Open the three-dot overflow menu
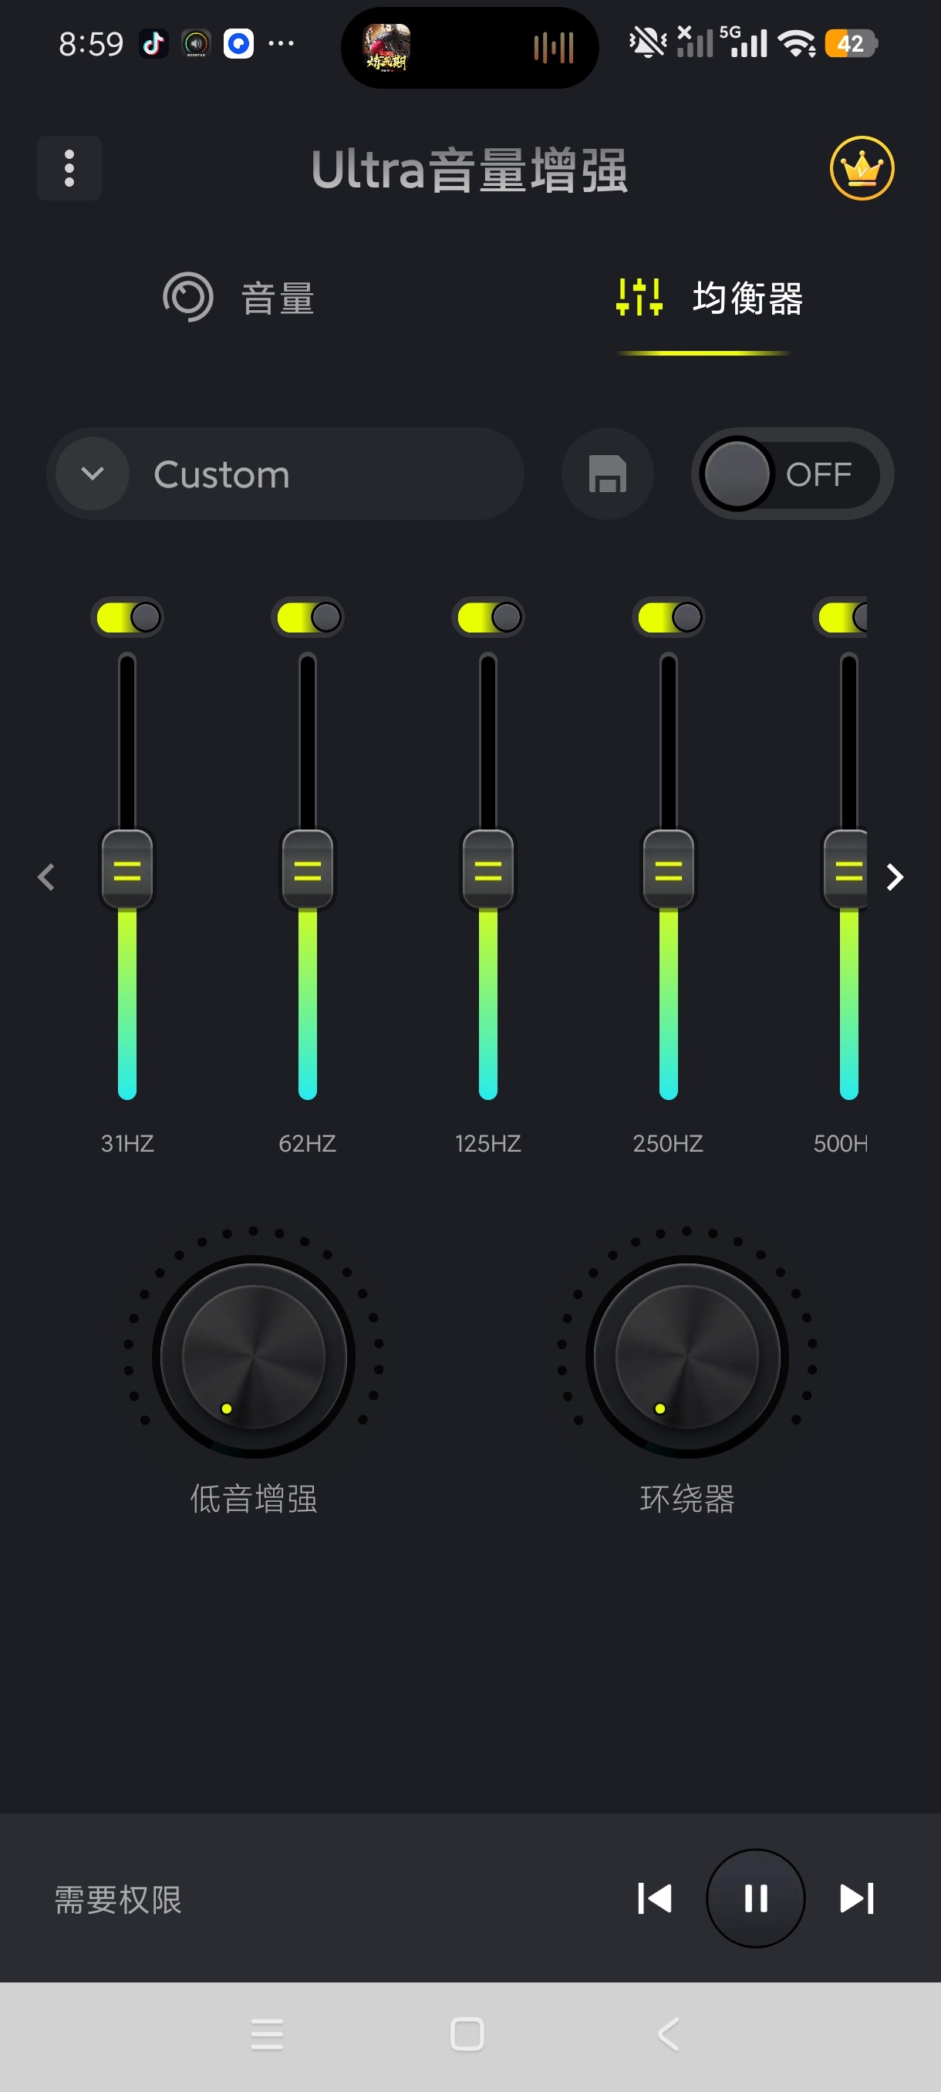The width and height of the screenshot is (941, 2092). (69, 168)
